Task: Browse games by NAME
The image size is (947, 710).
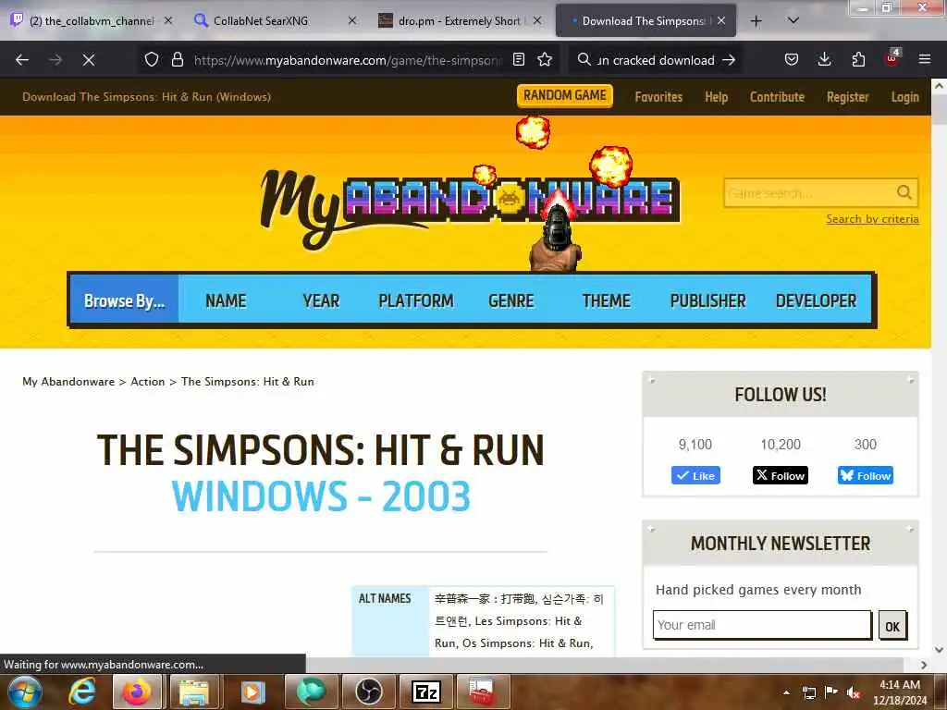Action: (x=226, y=300)
